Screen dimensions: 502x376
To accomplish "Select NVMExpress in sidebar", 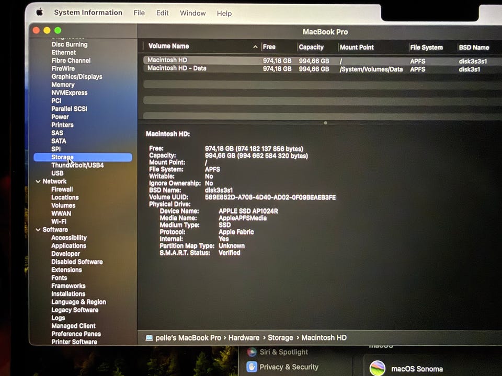I will [x=69, y=93].
